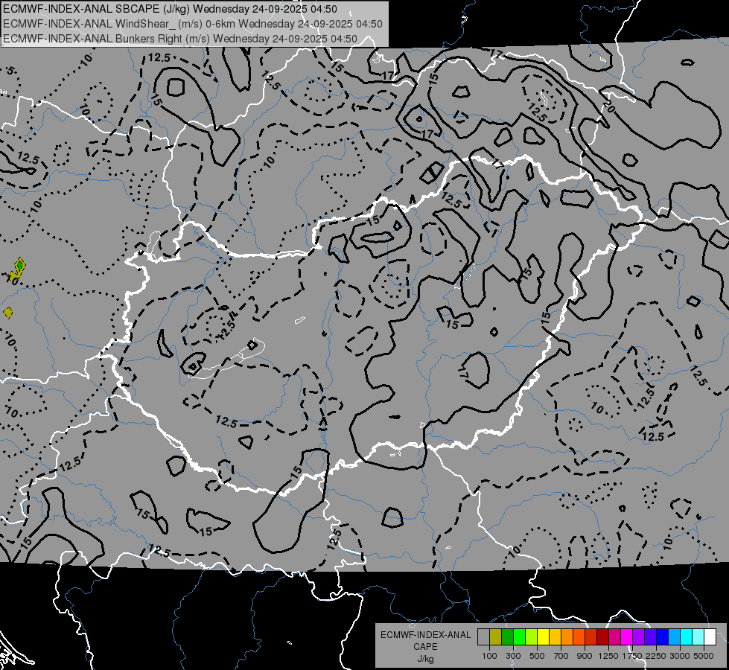729x670 pixels.
Task: Select the gray swatch in CAPE legend
Action: (x=483, y=637)
